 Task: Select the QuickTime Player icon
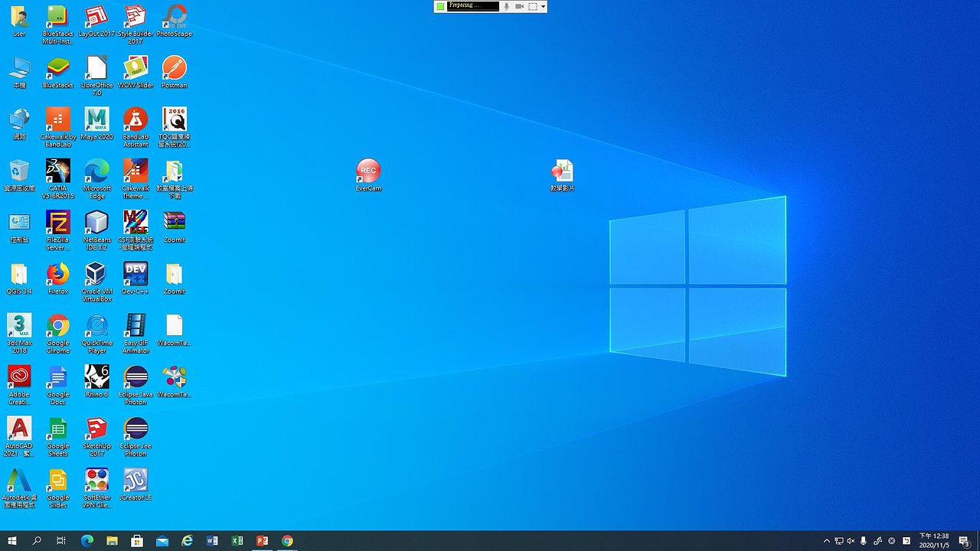coord(96,333)
